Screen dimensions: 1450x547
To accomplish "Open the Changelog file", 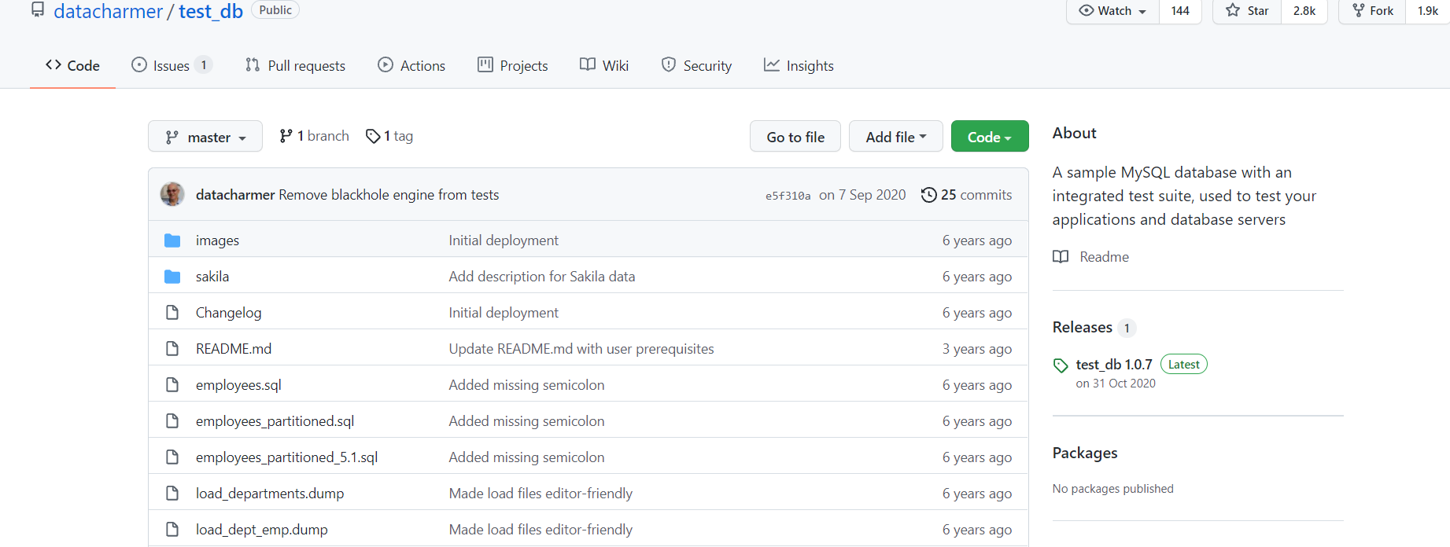I will (x=228, y=313).
